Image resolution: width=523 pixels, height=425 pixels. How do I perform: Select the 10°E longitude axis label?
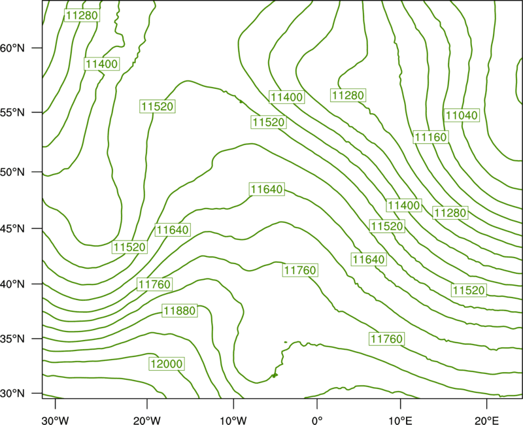point(401,420)
